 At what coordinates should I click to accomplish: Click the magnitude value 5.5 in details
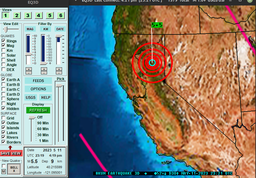[34, 161]
